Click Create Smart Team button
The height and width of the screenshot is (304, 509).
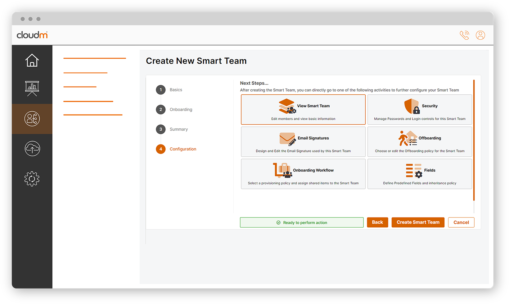pyautogui.click(x=418, y=222)
